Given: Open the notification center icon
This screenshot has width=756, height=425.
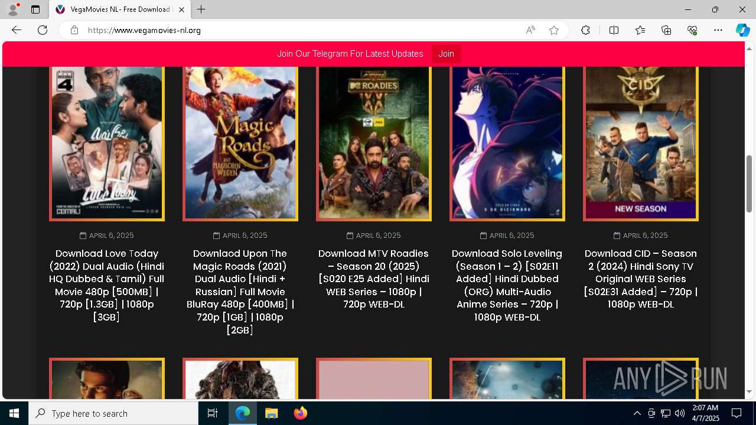Looking at the screenshot, I should [x=737, y=413].
